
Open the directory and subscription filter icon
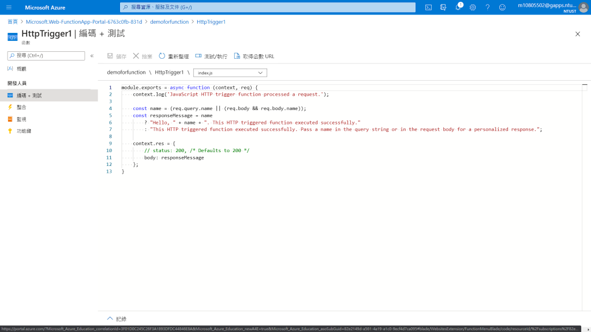point(443,7)
